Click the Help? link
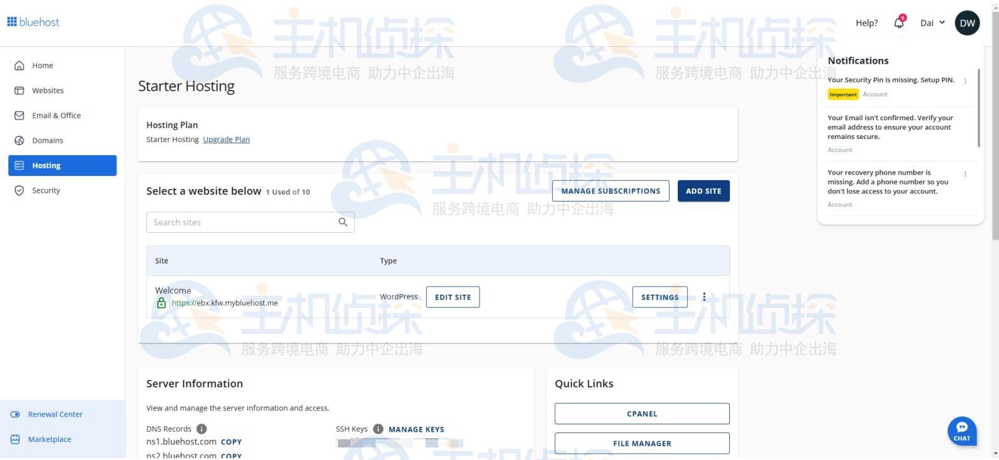The width and height of the screenshot is (999, 460). tap(867, 23)
